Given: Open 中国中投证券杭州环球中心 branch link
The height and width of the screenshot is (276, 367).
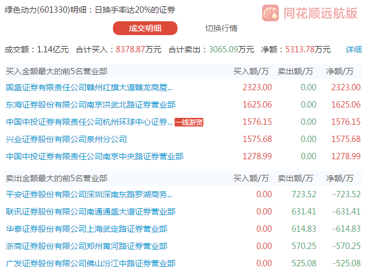Looking at the screenshot, I should 89,122.
